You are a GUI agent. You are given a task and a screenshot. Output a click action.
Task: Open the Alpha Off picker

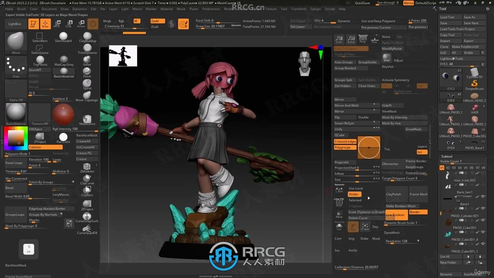16,91
